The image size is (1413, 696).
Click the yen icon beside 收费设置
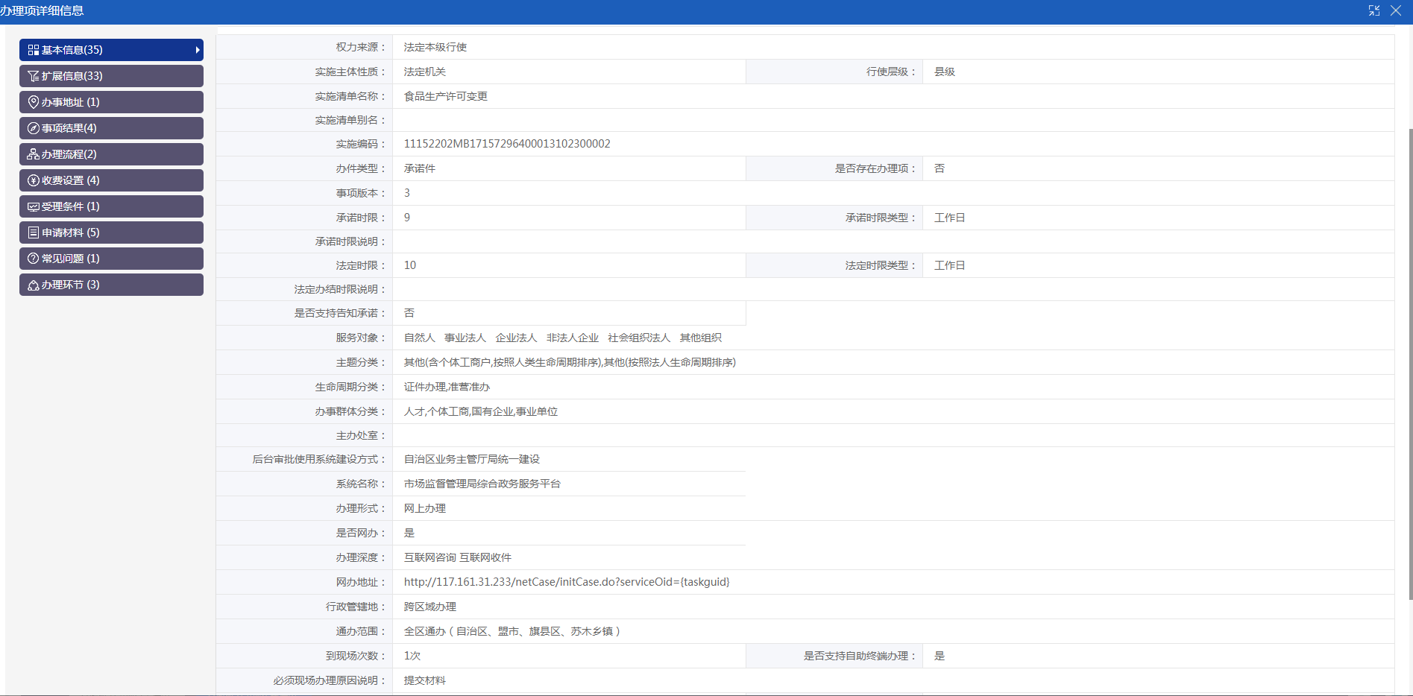coord(33,180)
